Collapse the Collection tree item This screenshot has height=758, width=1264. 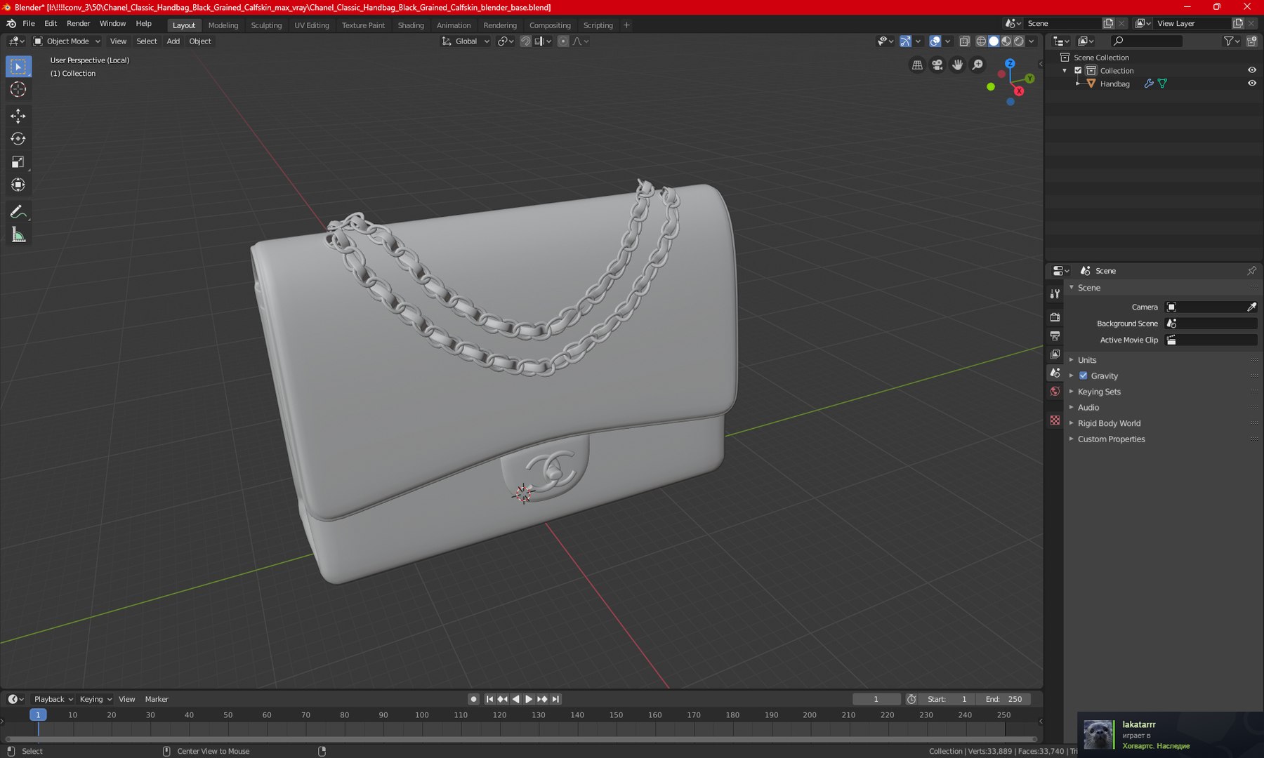click(1065, 70)
